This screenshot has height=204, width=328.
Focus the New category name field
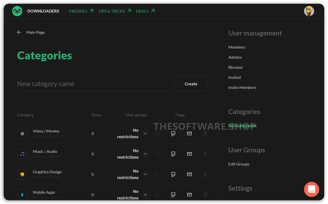[x=93, y=84]
